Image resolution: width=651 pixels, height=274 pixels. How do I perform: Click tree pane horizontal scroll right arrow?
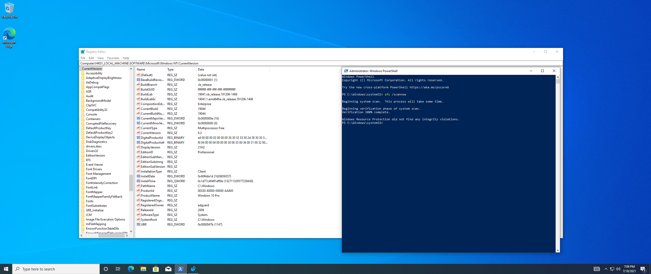click(127, 236)
